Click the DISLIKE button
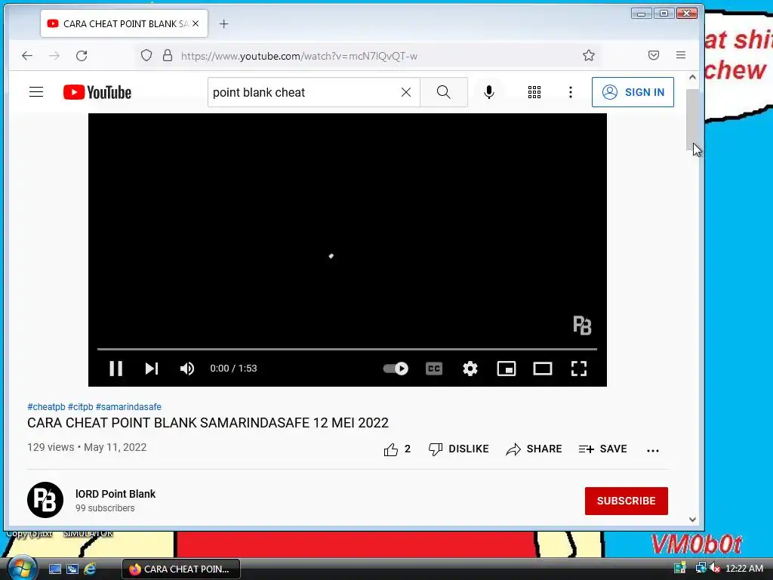 (458, 449)
